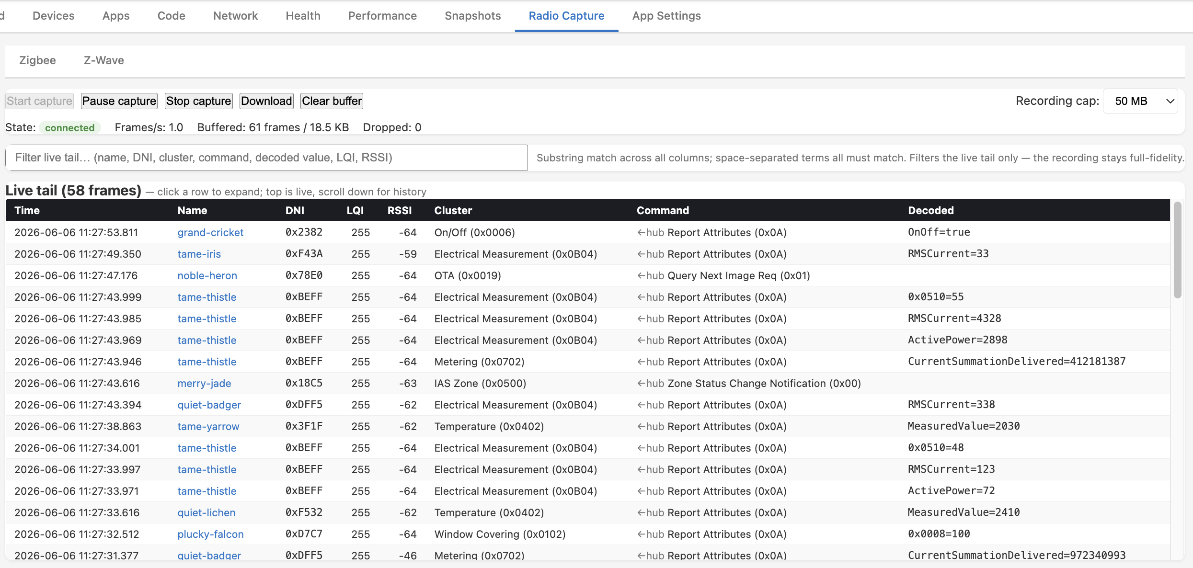Screen dimensions: 1193x568
Task: Switch to the Network tab
Action: 235,16
